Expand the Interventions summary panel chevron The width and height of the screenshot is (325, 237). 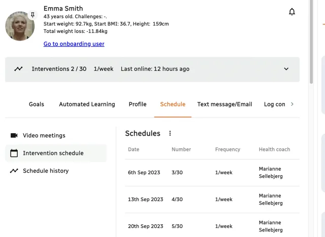point(286,69)
